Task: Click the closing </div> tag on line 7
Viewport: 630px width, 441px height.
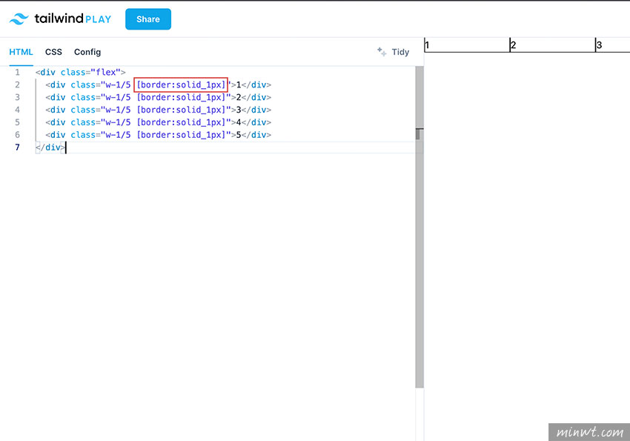Action: (50, 147)
